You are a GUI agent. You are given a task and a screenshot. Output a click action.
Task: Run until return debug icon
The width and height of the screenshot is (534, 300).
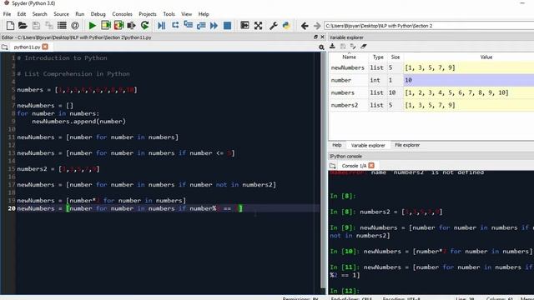tap(201, 26)
